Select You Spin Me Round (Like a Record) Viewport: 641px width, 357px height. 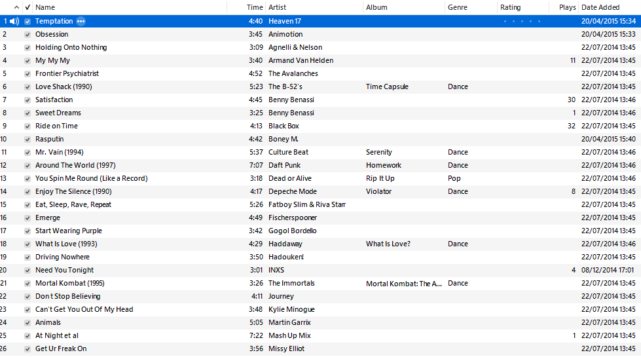click(92, 178)
